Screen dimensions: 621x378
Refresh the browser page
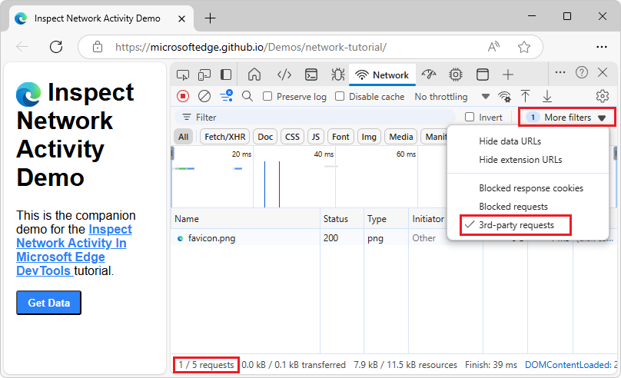[x=56, y=47]
